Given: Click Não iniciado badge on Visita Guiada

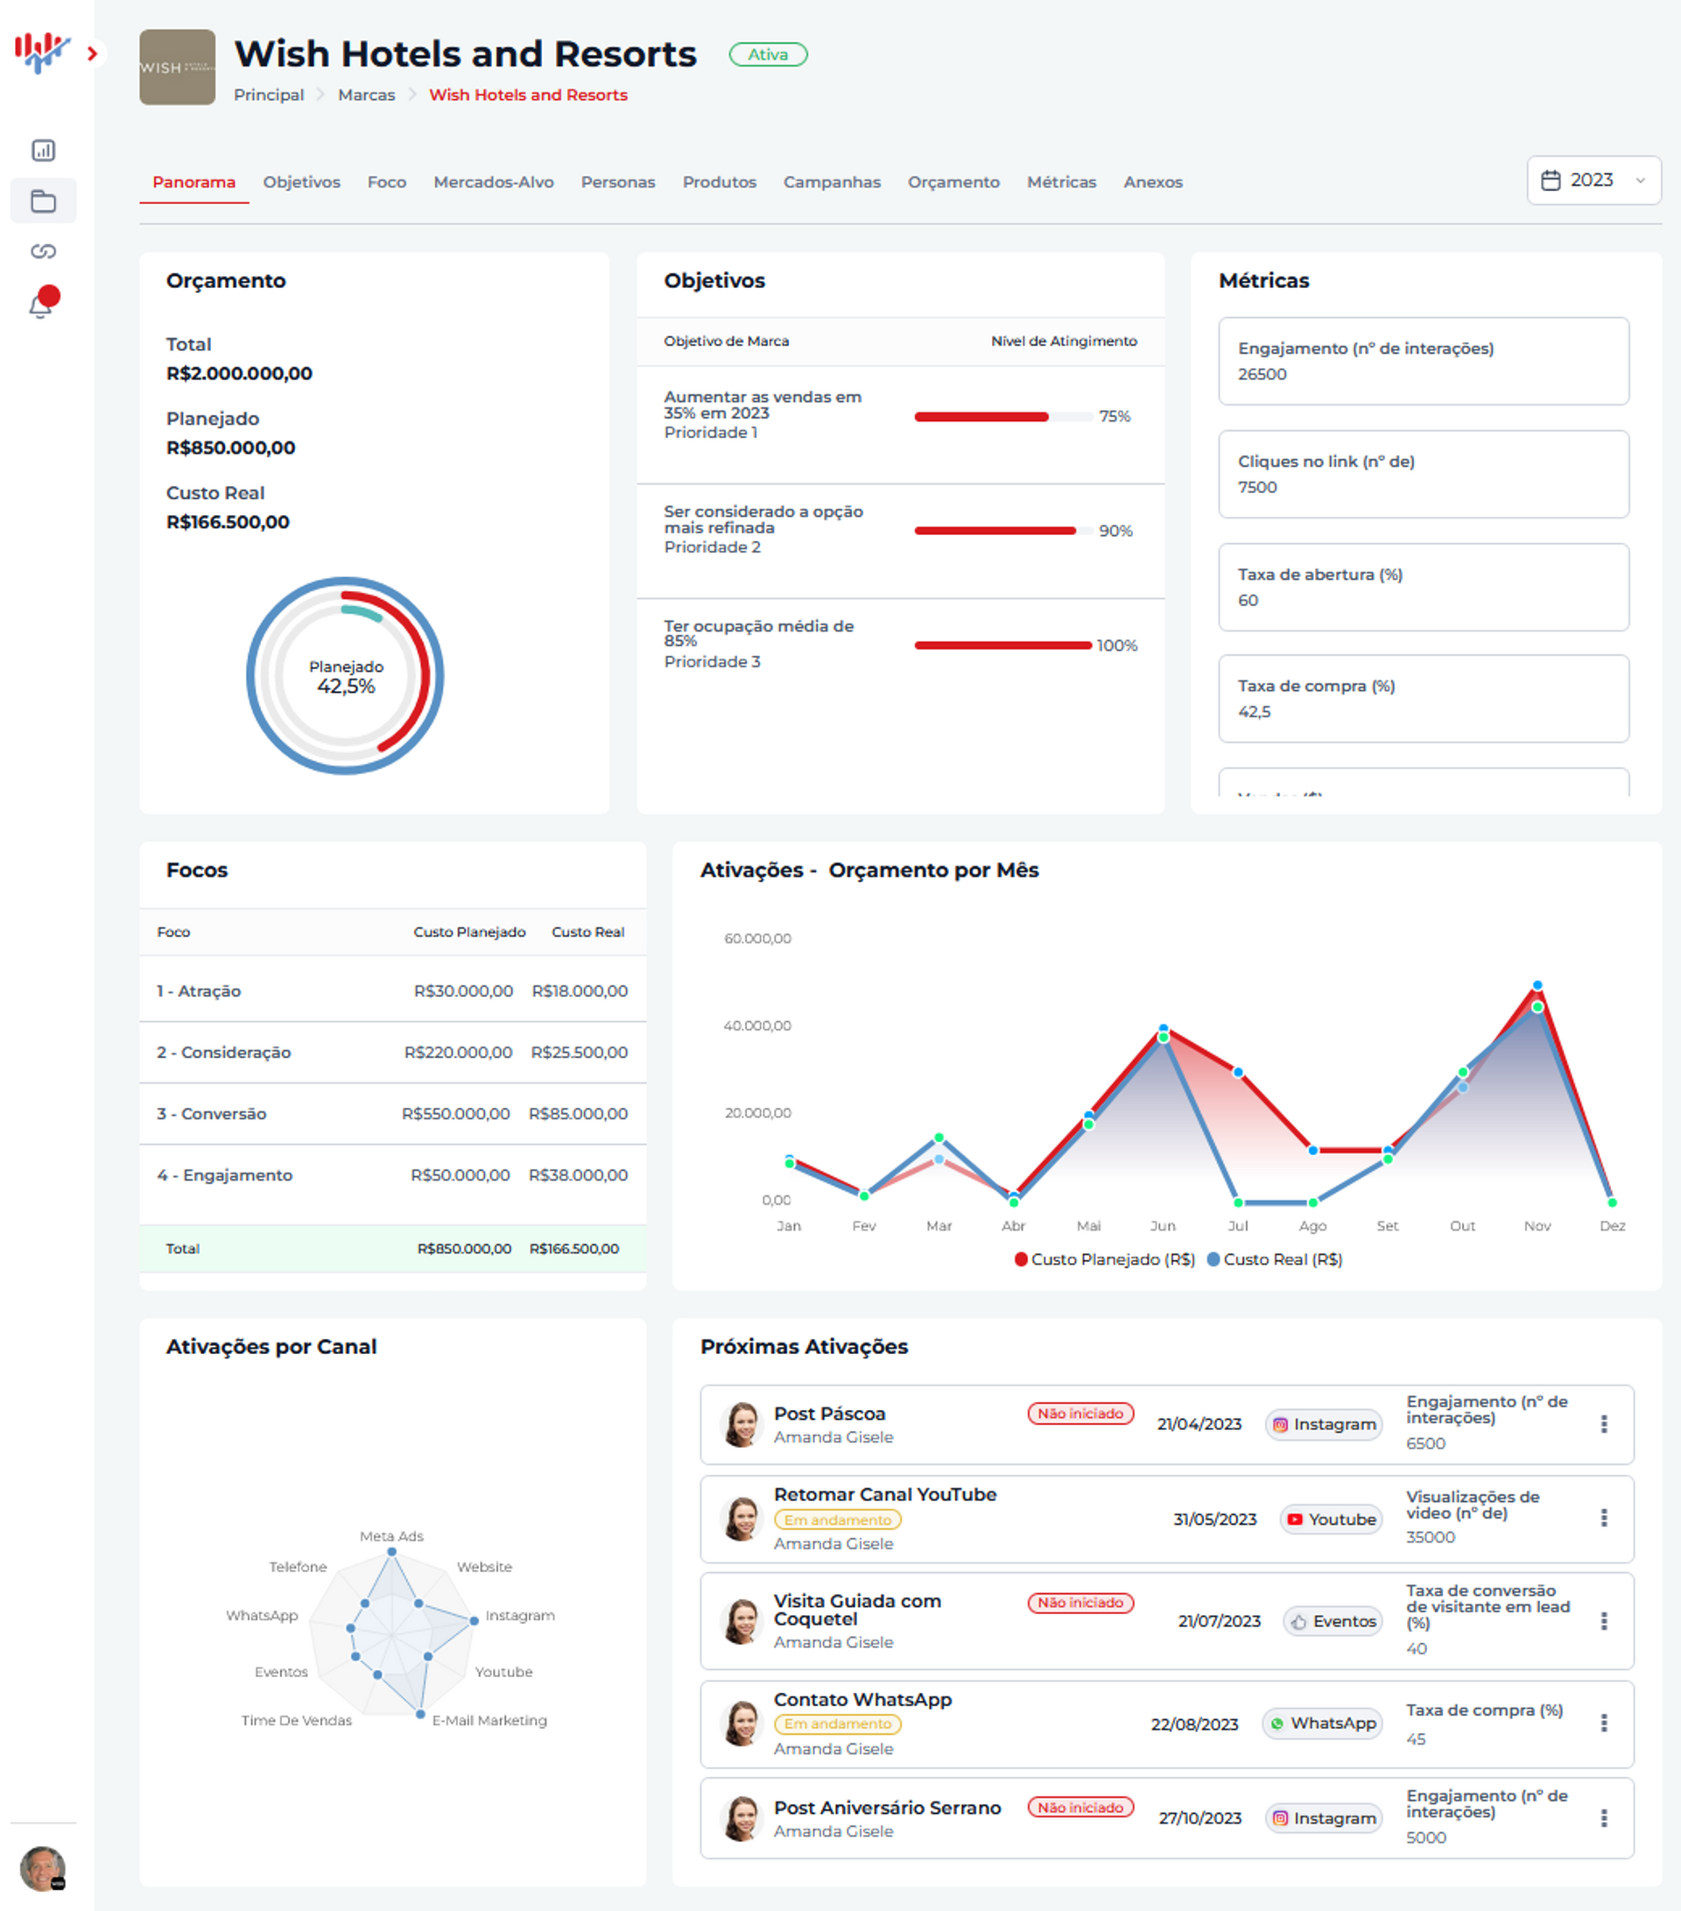Looking at the screenshot, I should pos(1081,1603).
